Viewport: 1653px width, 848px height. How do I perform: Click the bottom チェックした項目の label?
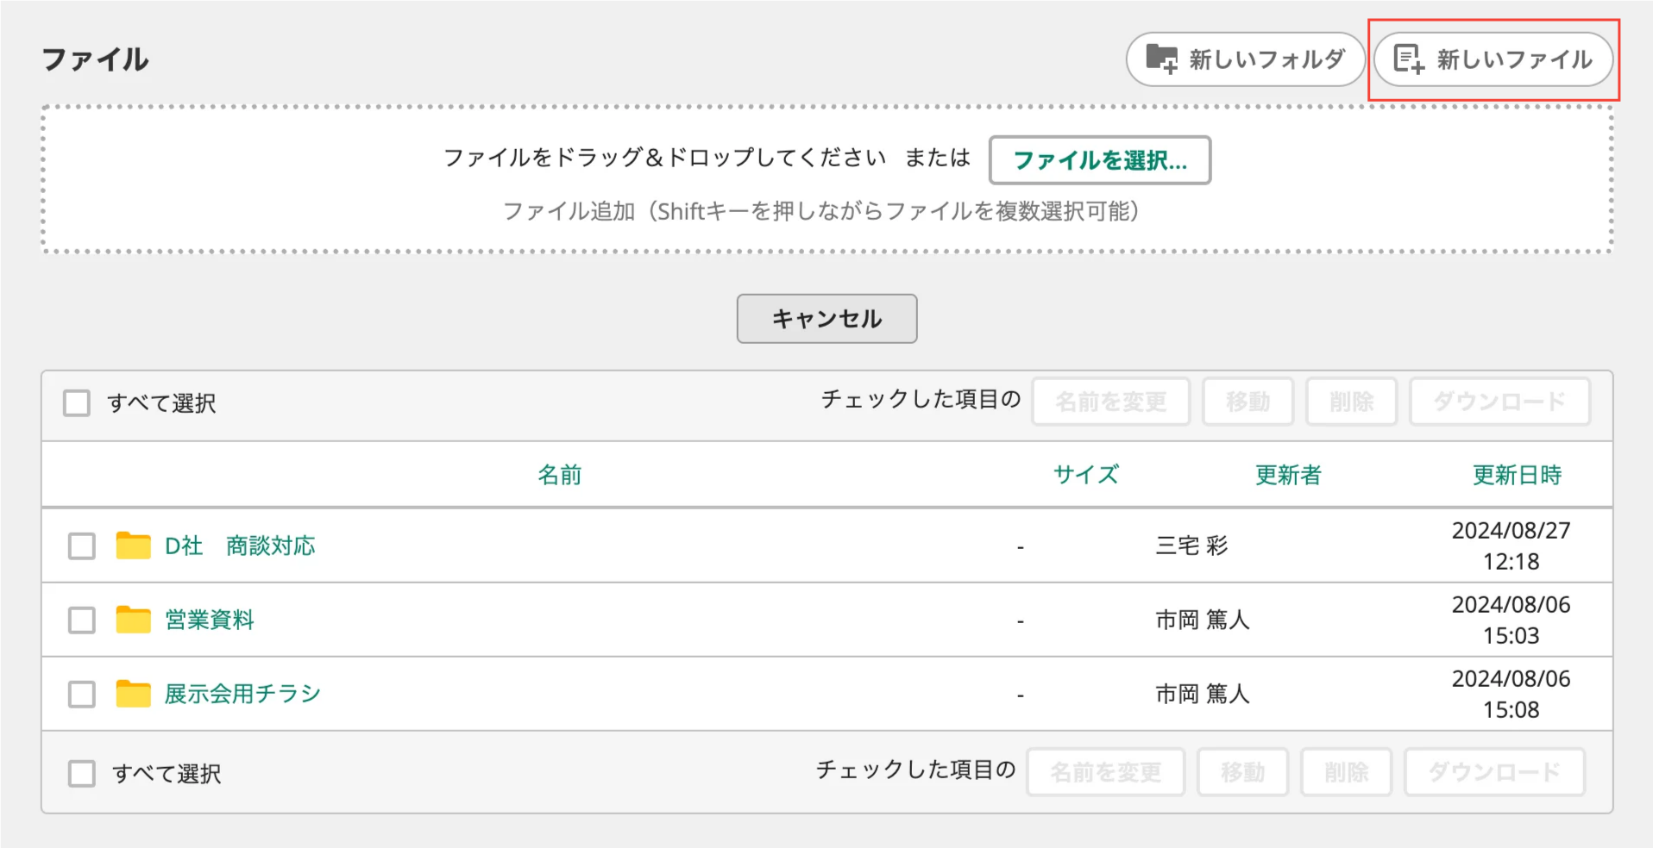(x=916, y=770)
